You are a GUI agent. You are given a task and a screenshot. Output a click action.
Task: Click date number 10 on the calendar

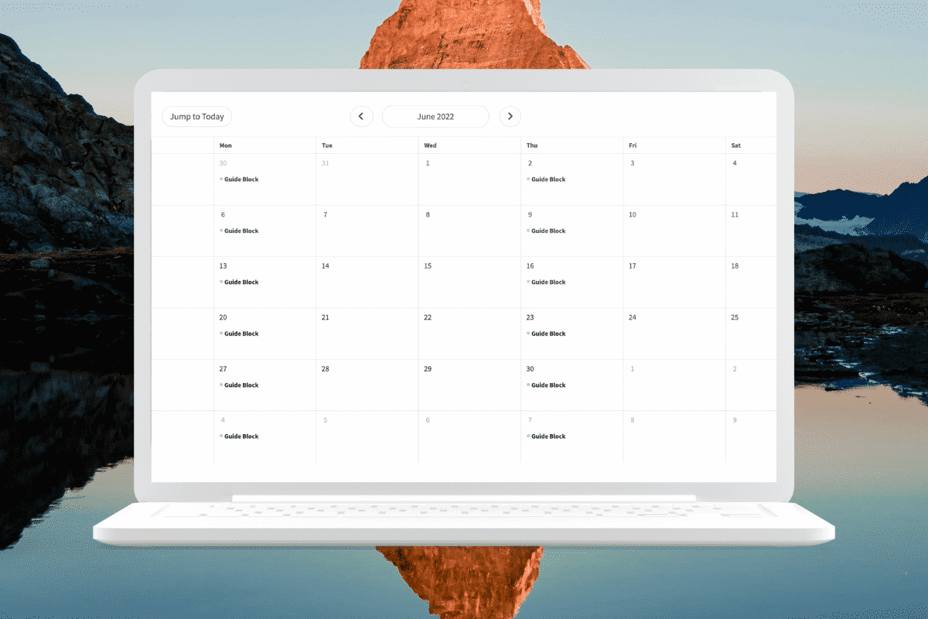[633, 215]
